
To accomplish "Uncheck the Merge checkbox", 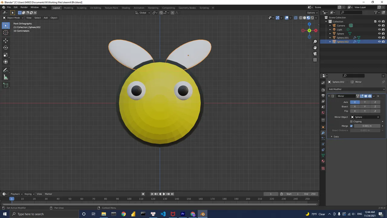I will click(351, 126).
